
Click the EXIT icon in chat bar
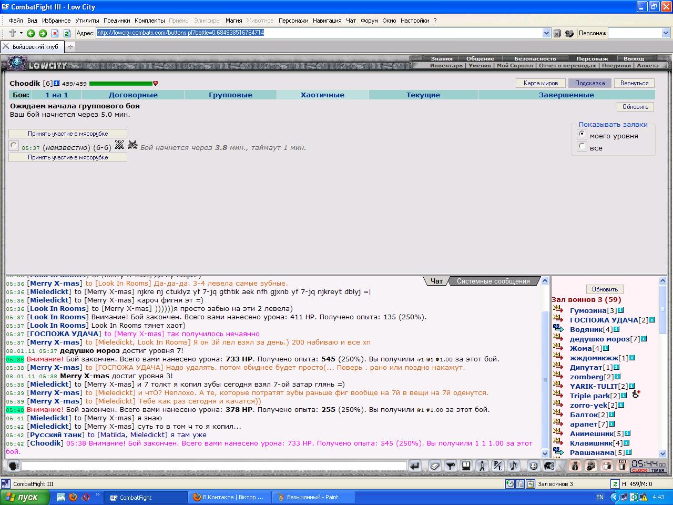pyautogui.click(x=622, y=466)
